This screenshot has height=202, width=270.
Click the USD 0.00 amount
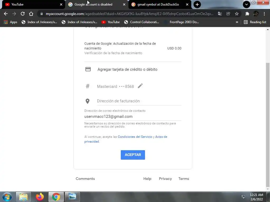[174, 48]
